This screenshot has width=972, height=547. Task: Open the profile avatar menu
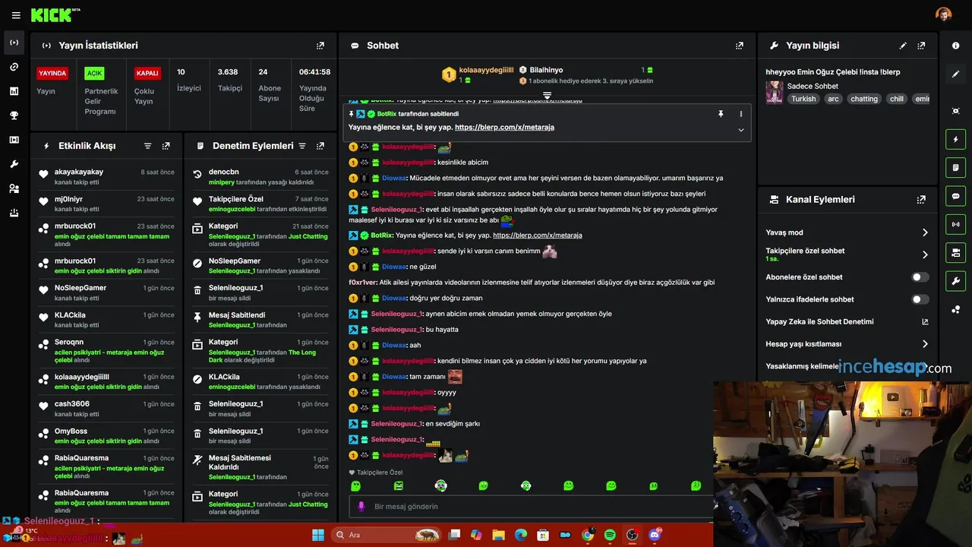(x=943, y=14)
